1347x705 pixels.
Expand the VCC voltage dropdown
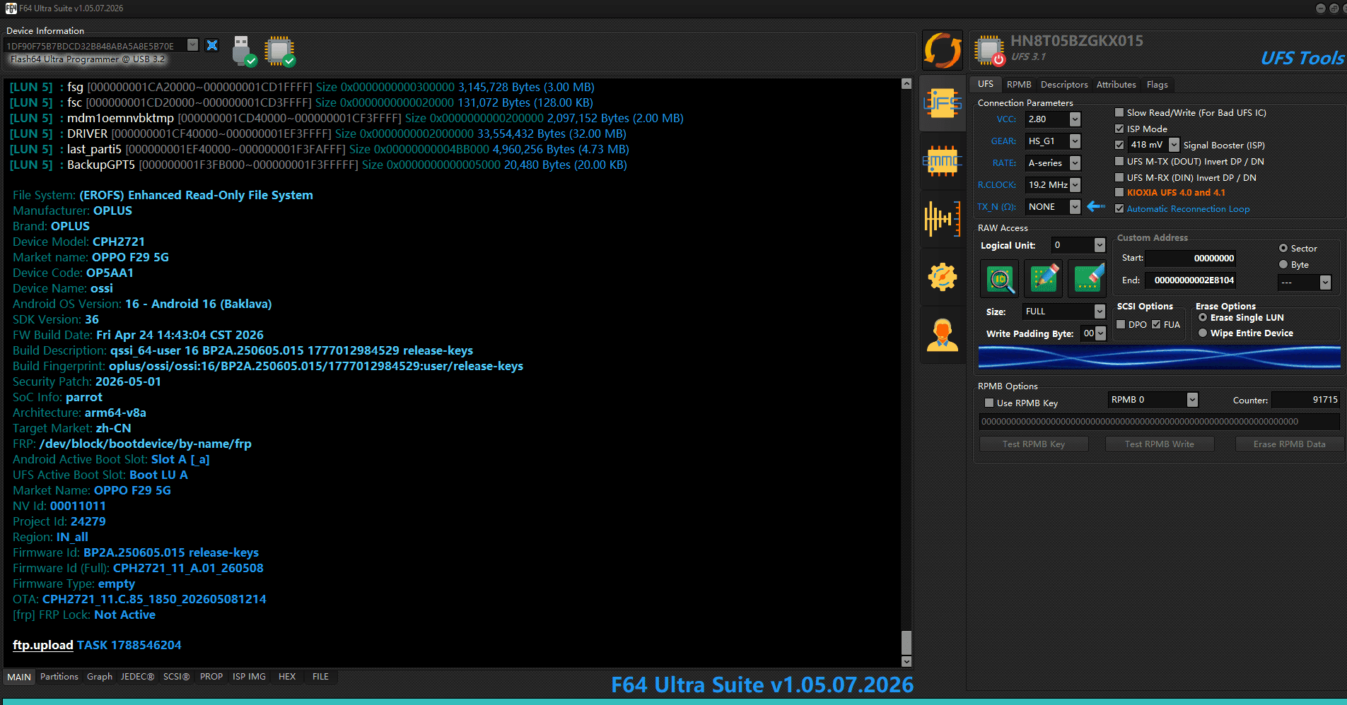[x=1075, y=119]
